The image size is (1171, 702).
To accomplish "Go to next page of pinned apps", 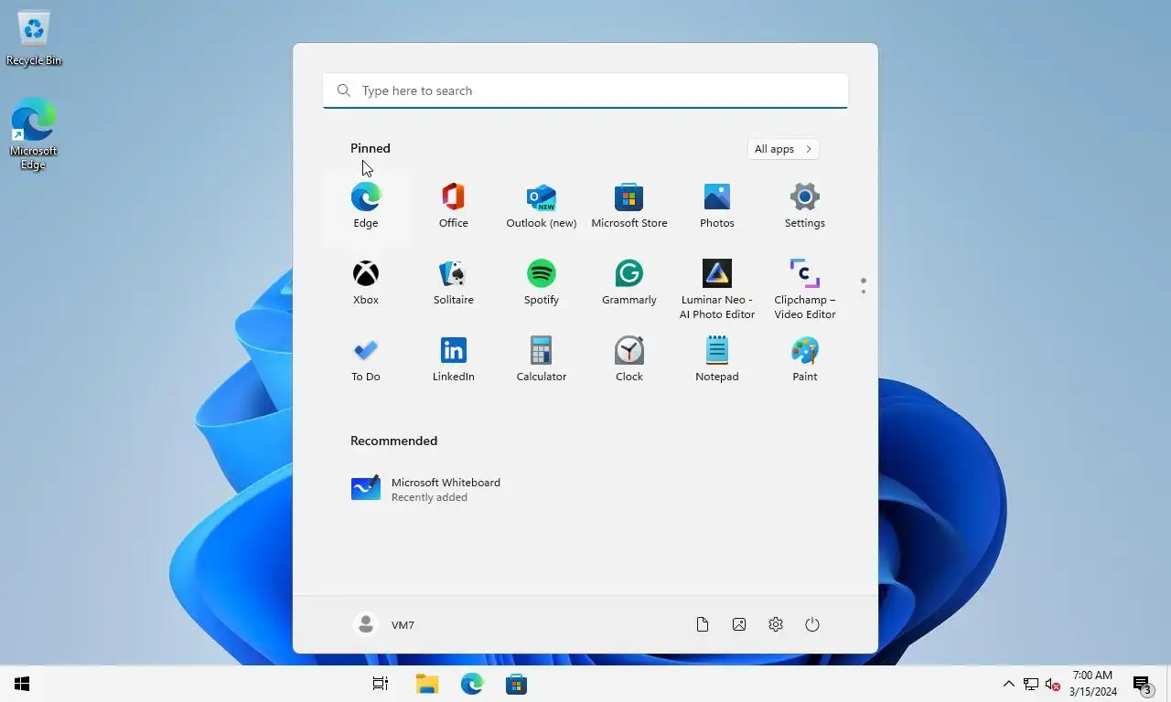I will tap(863, 292).
